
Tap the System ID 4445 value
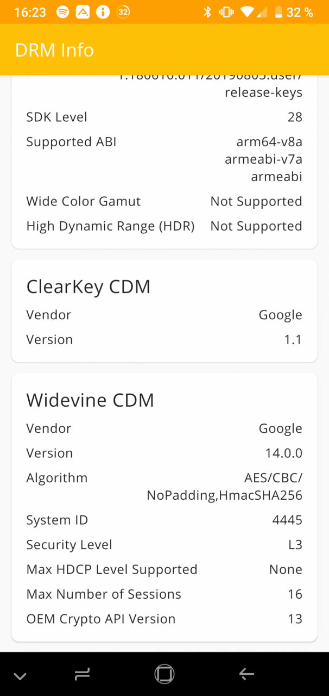click(x=287, y=520)
